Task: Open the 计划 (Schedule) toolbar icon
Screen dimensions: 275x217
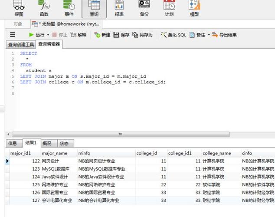Action: [x=169, y=8]
